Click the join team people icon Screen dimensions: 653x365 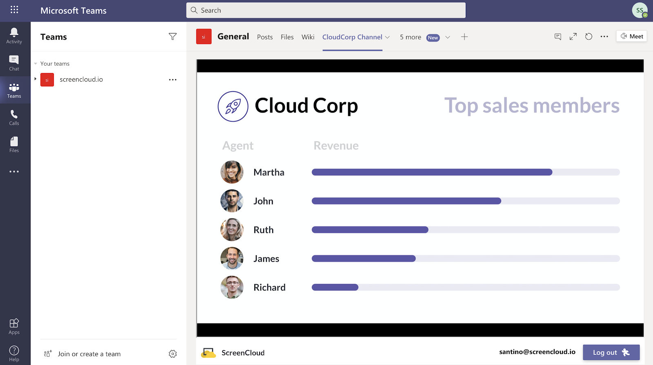coord(48,354)
